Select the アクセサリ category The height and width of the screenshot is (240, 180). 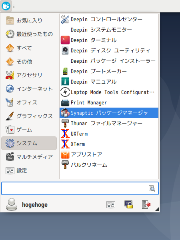pyautogui.click(x=29, y=75)
